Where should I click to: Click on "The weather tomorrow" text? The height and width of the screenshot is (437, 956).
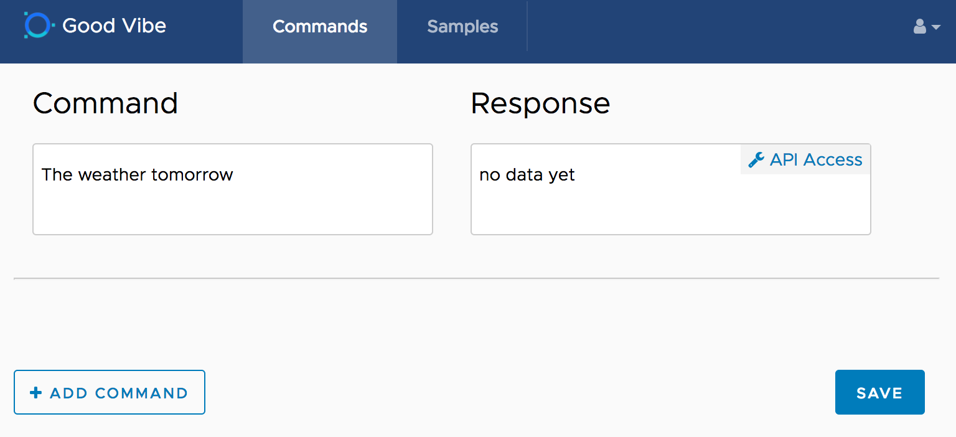tap(137, 175)
